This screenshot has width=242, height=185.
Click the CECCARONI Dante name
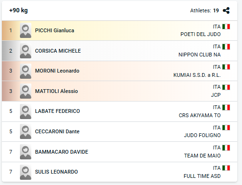57,131
